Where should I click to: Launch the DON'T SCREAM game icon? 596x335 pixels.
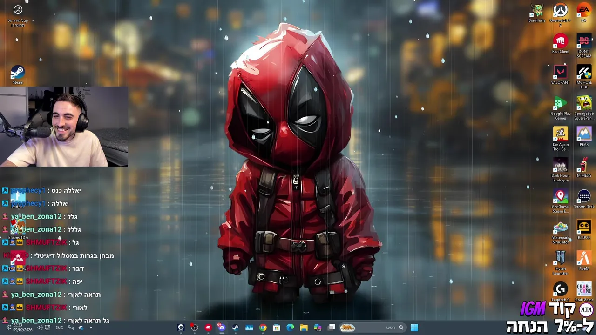click(584, 47)
